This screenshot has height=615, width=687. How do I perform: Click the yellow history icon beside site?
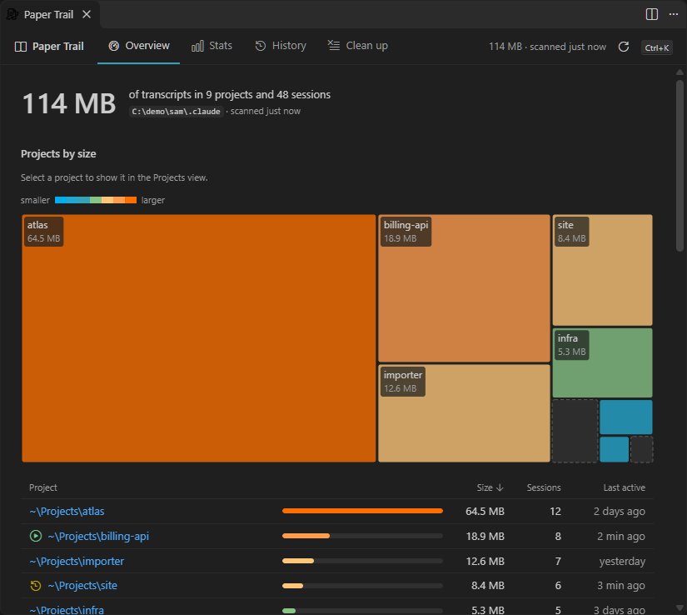(36, 585)
